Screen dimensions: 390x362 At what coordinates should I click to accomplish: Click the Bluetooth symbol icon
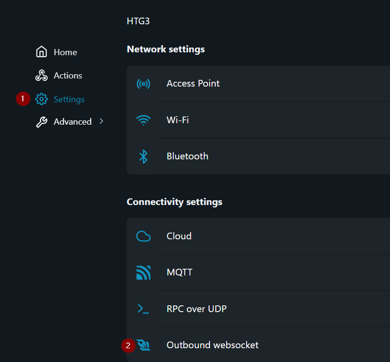coord(143,157)
